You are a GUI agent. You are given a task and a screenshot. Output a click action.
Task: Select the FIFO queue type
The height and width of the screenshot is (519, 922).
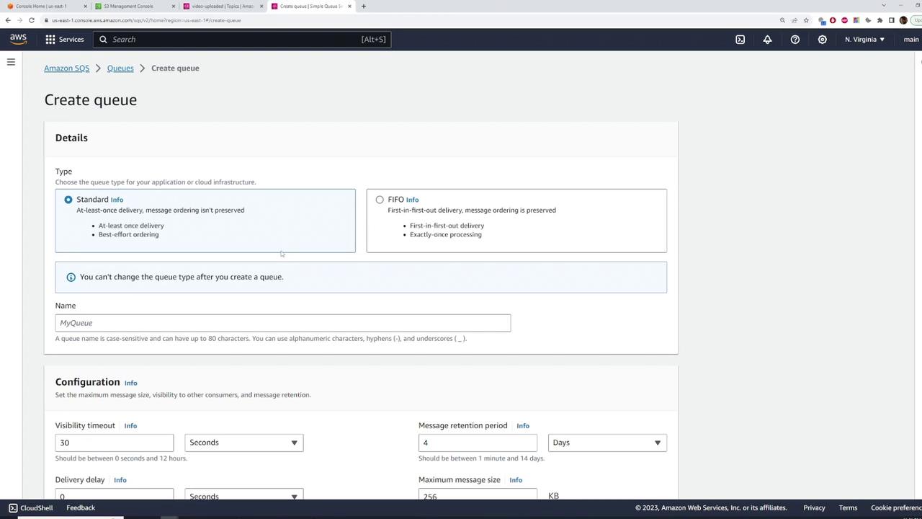[380, 200]
